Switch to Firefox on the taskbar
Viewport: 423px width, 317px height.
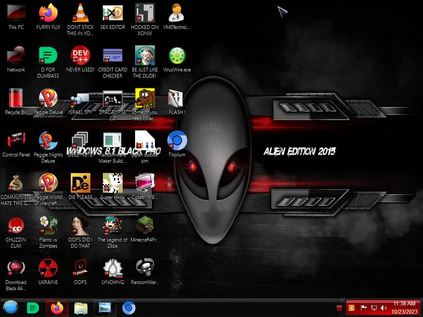pos(57,308)
